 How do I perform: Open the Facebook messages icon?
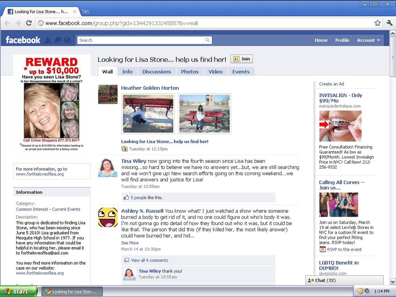click(57, 40)
